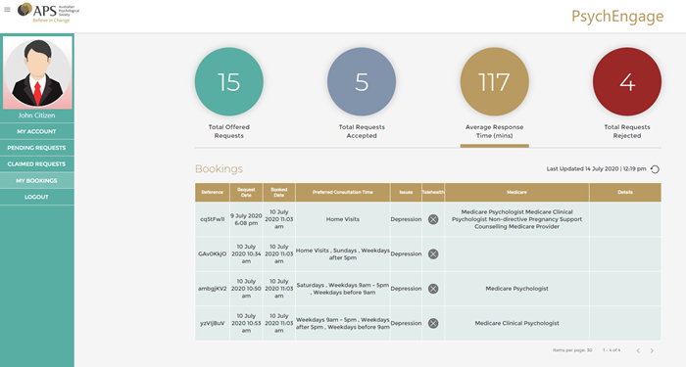686x367 pixels.
Task: Click the John Citizen name label
Action: [37, 115]
